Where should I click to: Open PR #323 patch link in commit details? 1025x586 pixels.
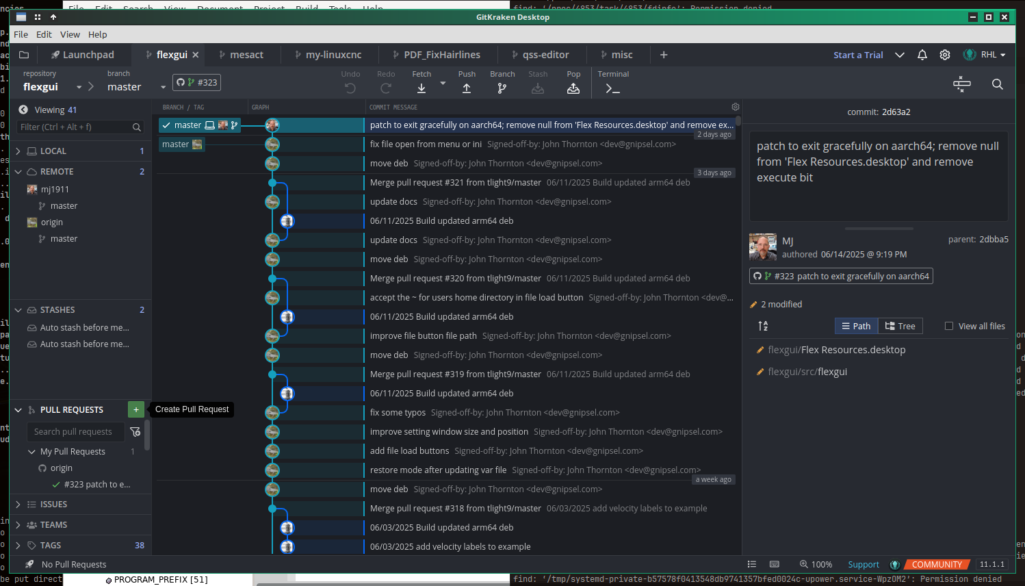coord(841,276)
